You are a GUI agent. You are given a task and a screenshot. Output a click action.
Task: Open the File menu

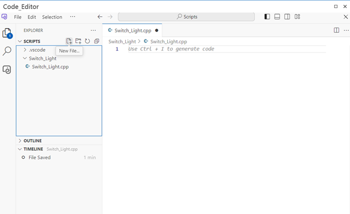[x=17, y=17]
